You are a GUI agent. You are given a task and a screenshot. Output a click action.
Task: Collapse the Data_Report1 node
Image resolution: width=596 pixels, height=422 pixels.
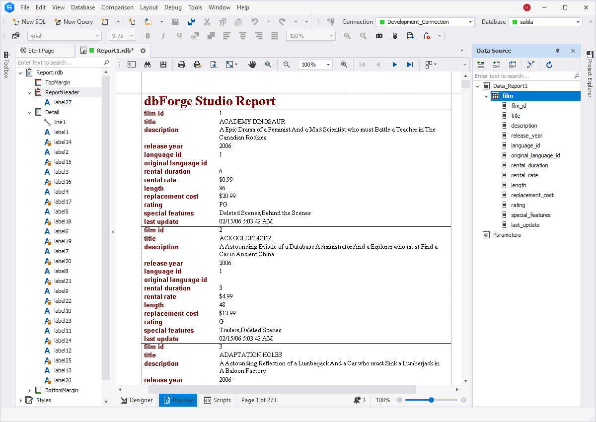[x=478, y=86]
